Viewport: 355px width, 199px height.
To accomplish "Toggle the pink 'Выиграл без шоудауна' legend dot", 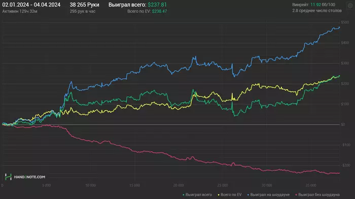I will click(296, 195).
